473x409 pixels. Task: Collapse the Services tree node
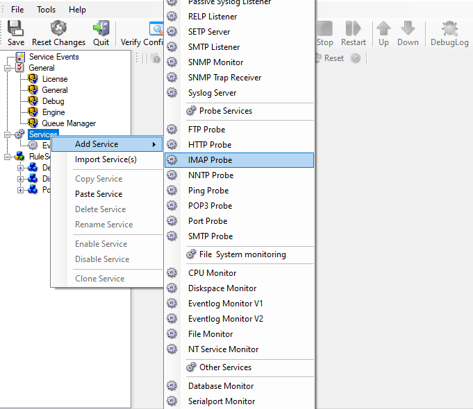(x=8, y=134)
